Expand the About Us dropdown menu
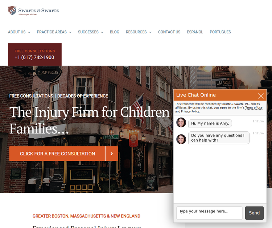 coord(19,32)
